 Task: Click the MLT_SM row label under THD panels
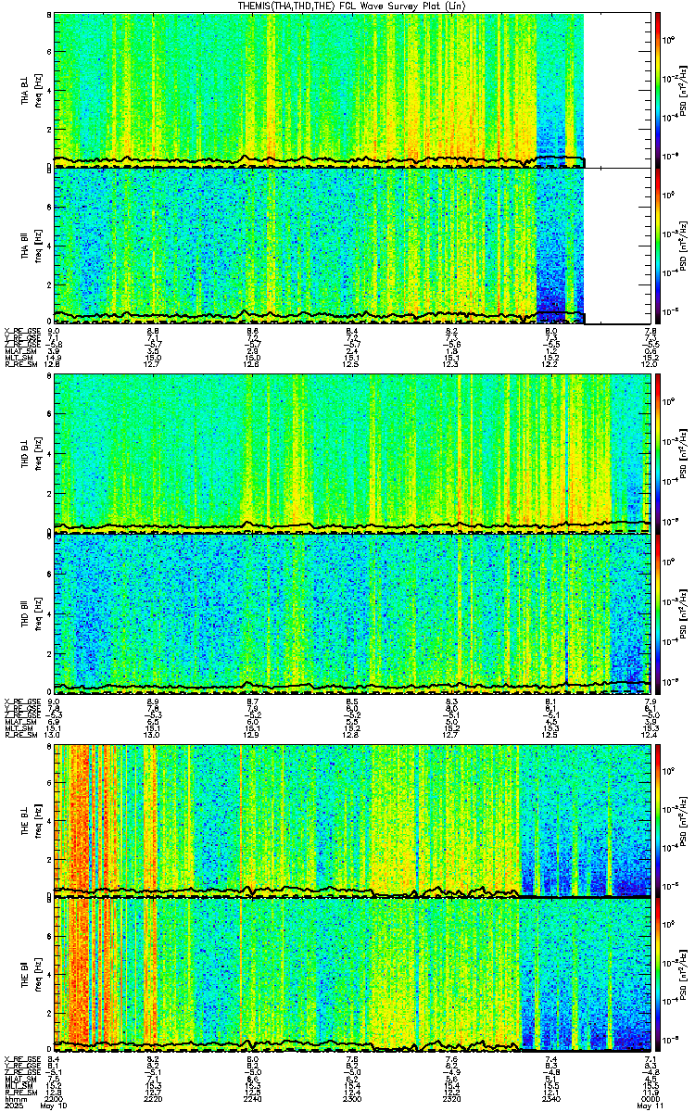pos(18,727)
